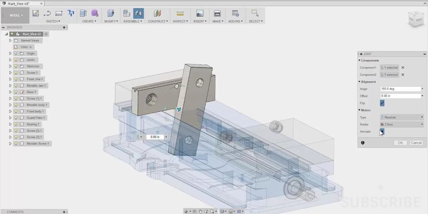Click the Fit zoom window icon
This screenshot has width=428, height=214.
tap(212, 211)
